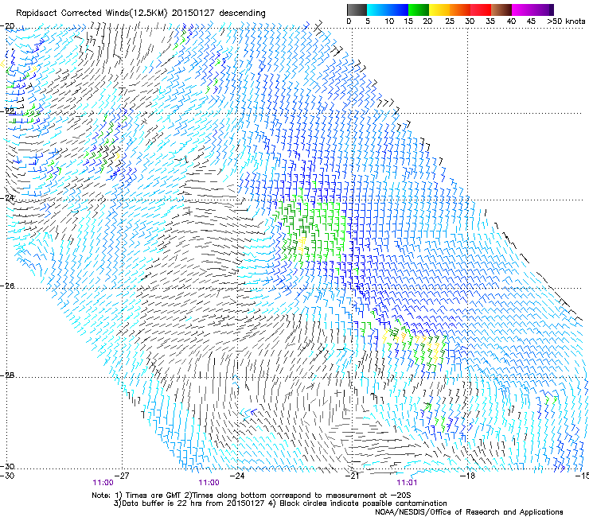Click the '25' legend scale label
589x517 pixels.
450,21
